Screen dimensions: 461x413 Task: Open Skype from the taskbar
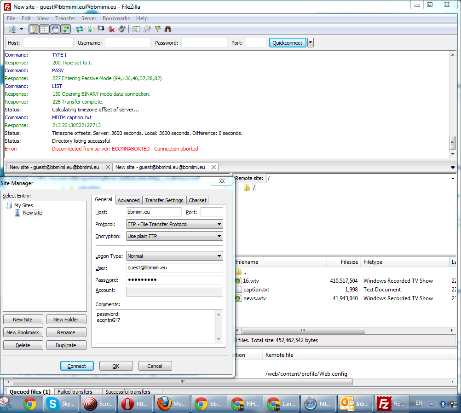click(61, 404)
